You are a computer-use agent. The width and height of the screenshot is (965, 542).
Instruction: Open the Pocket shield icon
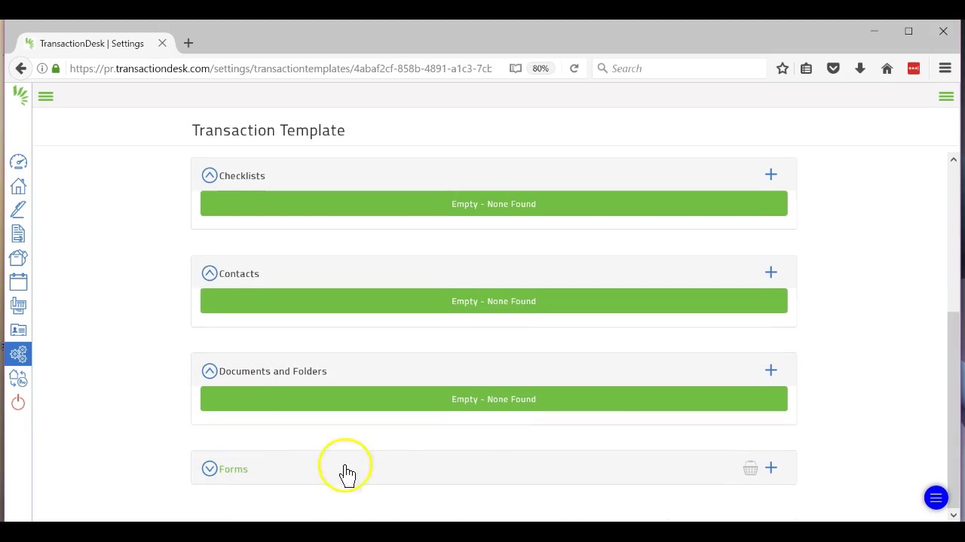click(x=833, y=69)
